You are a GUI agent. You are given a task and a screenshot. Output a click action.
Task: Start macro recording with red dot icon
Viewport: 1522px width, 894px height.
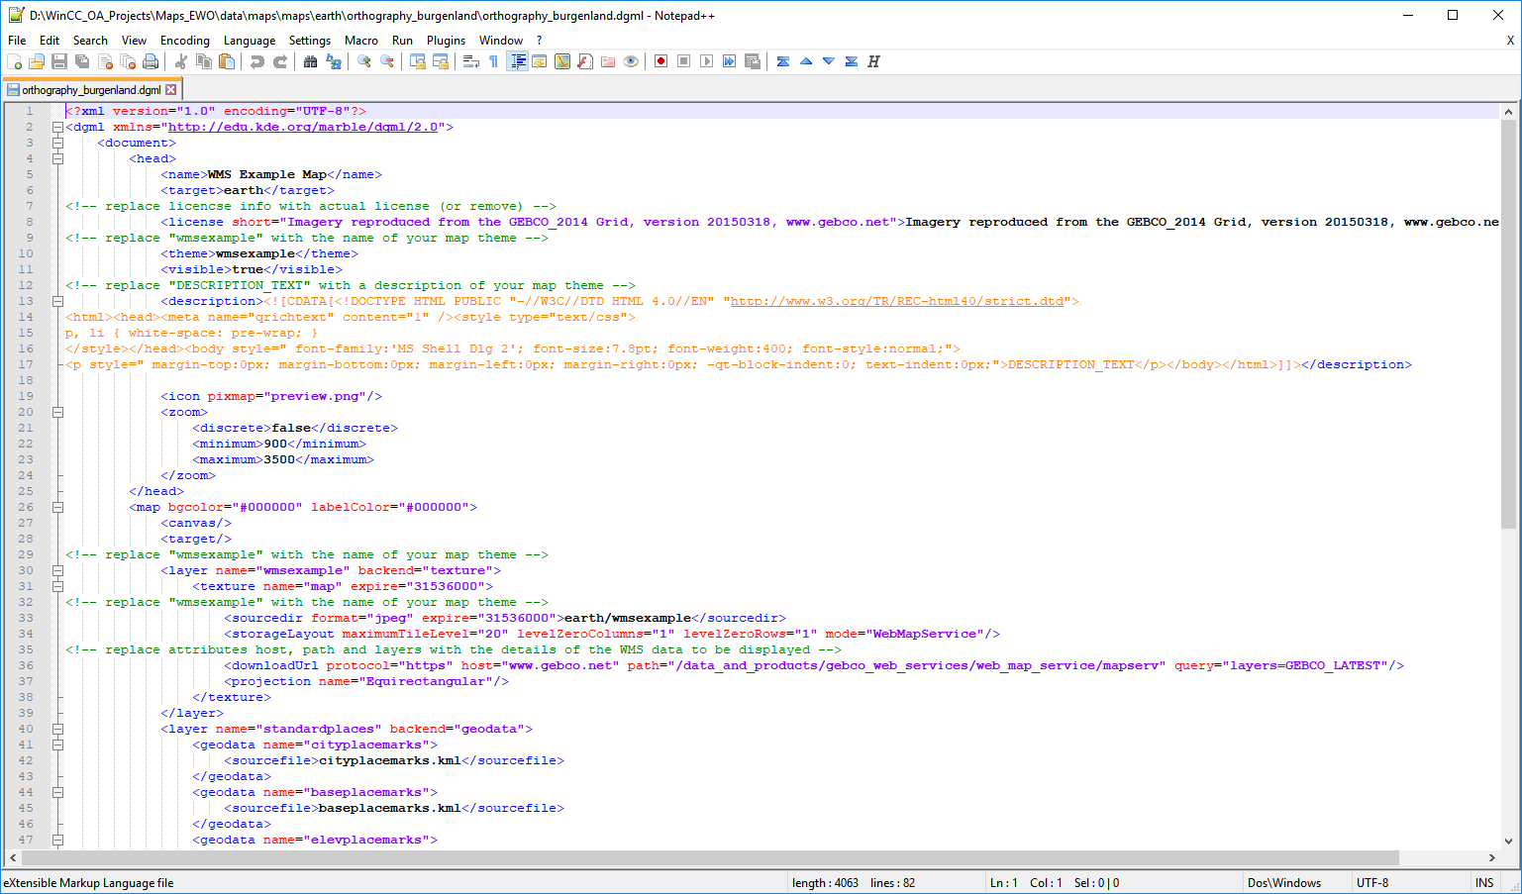(x=660, y=61)
